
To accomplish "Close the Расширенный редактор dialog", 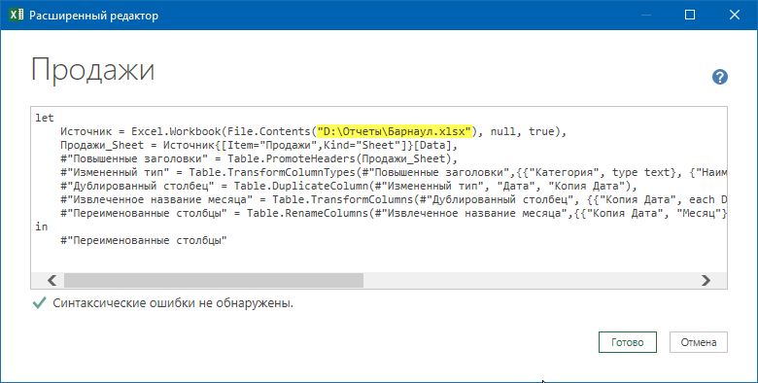I will 735,15.
